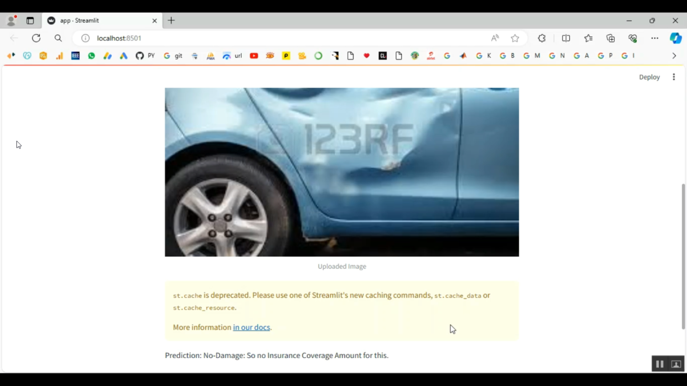Image resolution: width=687 pixels, height=386 pixels.
Task: Open the WhatsApp bookmark
Action: 92,56
